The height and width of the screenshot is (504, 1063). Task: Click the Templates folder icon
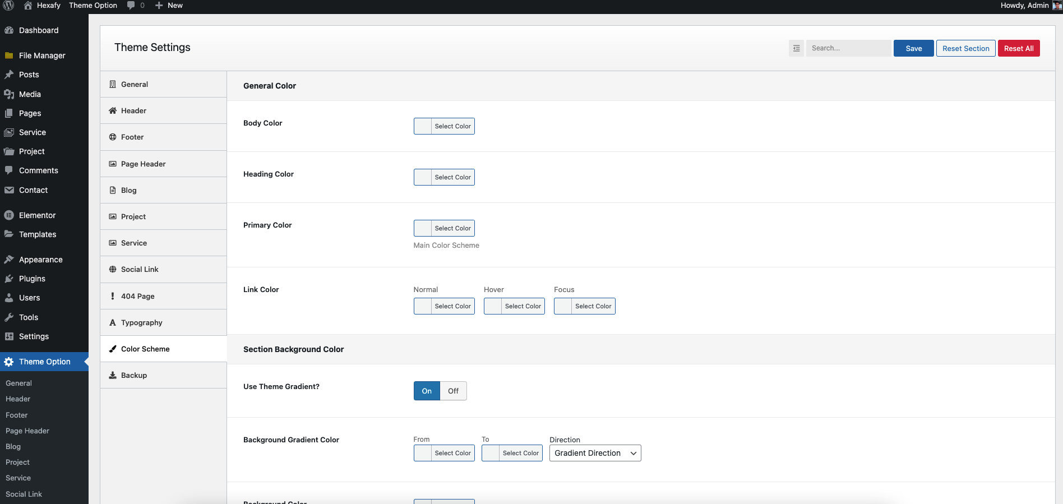tap(9, 234)
